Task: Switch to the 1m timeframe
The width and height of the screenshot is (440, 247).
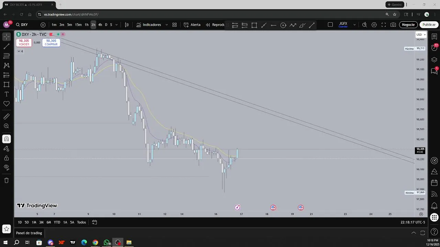Action: pos(54,25)
